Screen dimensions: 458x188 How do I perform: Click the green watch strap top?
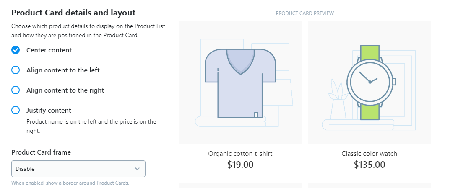[x=370, y=52]
